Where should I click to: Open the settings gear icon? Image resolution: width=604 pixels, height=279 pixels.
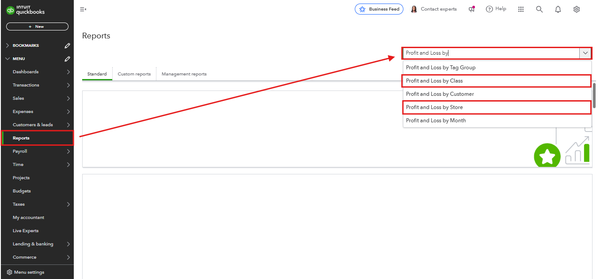click(577, 9)
